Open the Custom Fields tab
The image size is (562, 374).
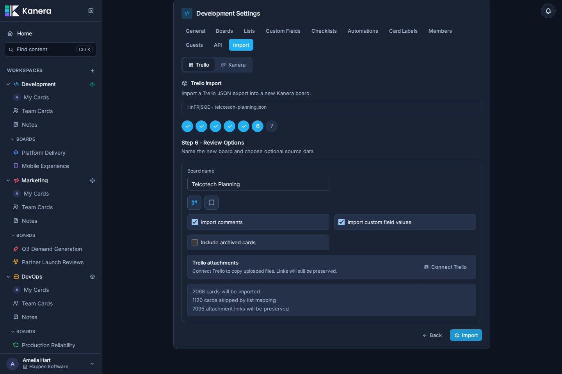(x=283, y=31)
